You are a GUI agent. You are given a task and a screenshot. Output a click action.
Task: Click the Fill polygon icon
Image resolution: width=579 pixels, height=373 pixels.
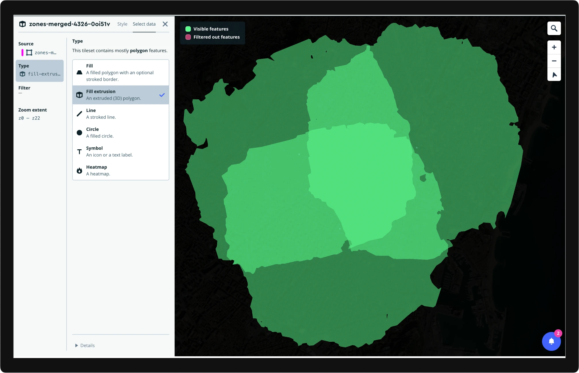point(80,73)
